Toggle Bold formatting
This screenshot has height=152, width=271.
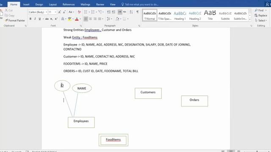[30, 19]
